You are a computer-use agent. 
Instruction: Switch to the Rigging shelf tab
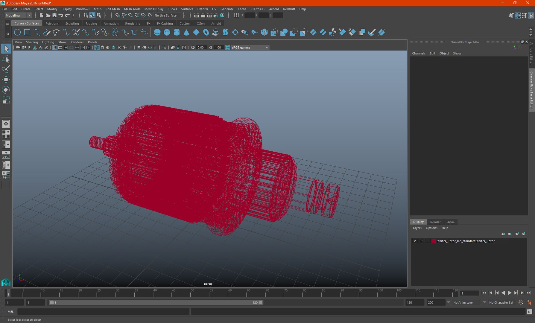point(91,24)
